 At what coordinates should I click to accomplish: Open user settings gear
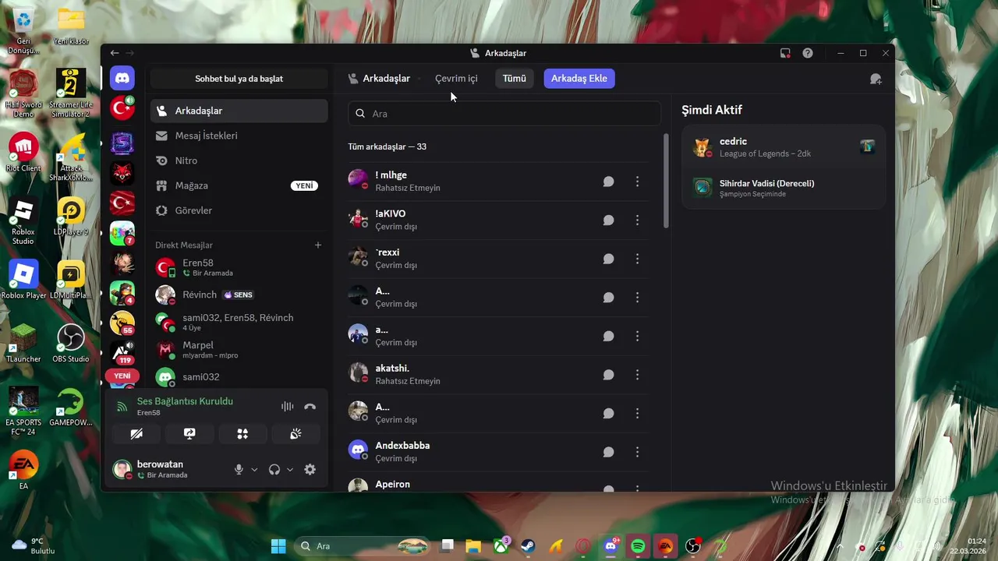pyautogui.click(x=310, y=469)
